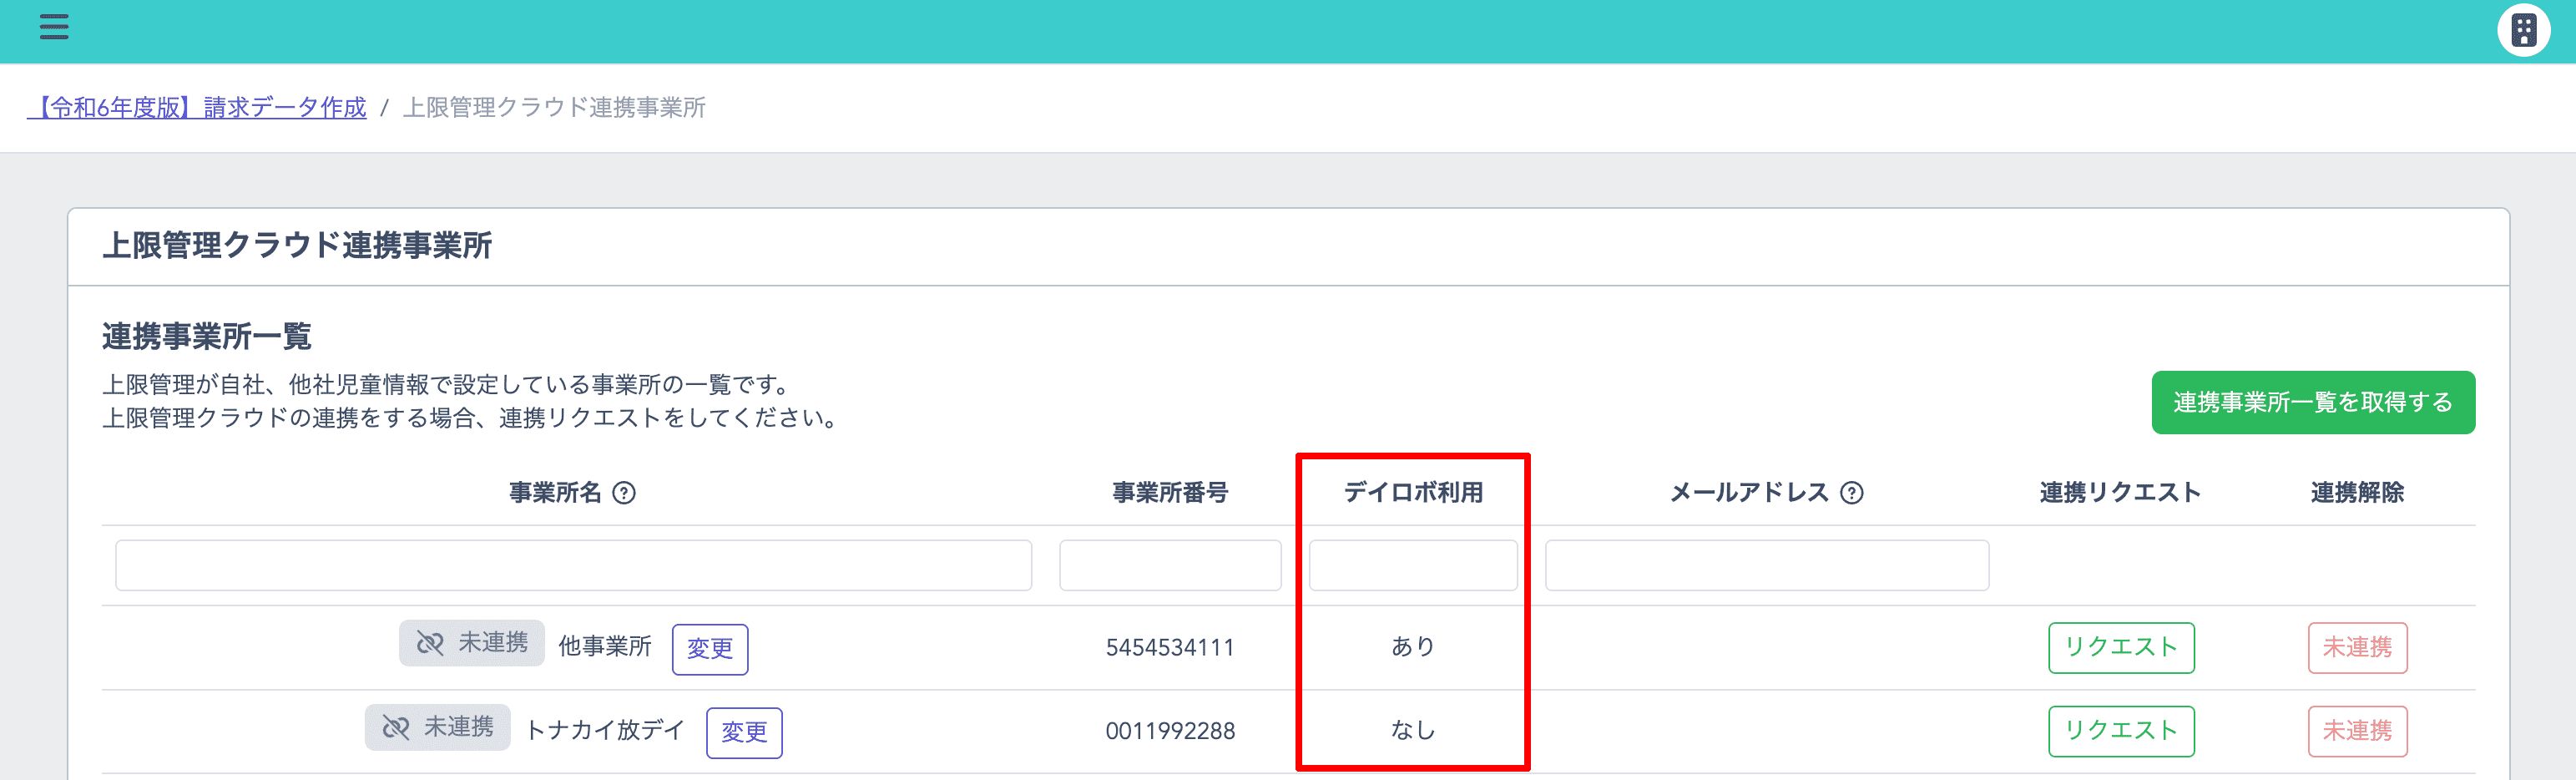Viewport: 2576px width, 780px height.
Task: Click 連携解除 column header
Action: (x=2357, y=493)
